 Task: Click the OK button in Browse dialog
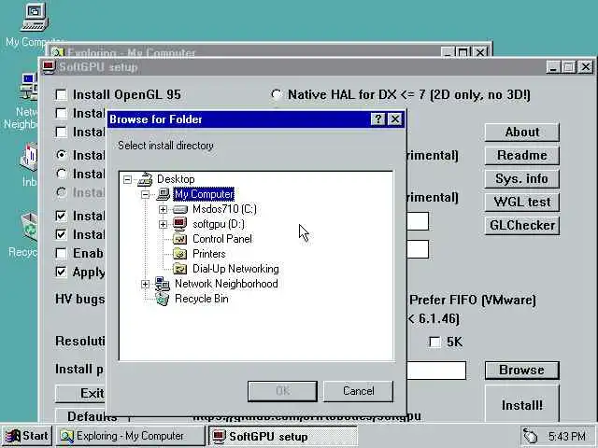pos(282,391)
